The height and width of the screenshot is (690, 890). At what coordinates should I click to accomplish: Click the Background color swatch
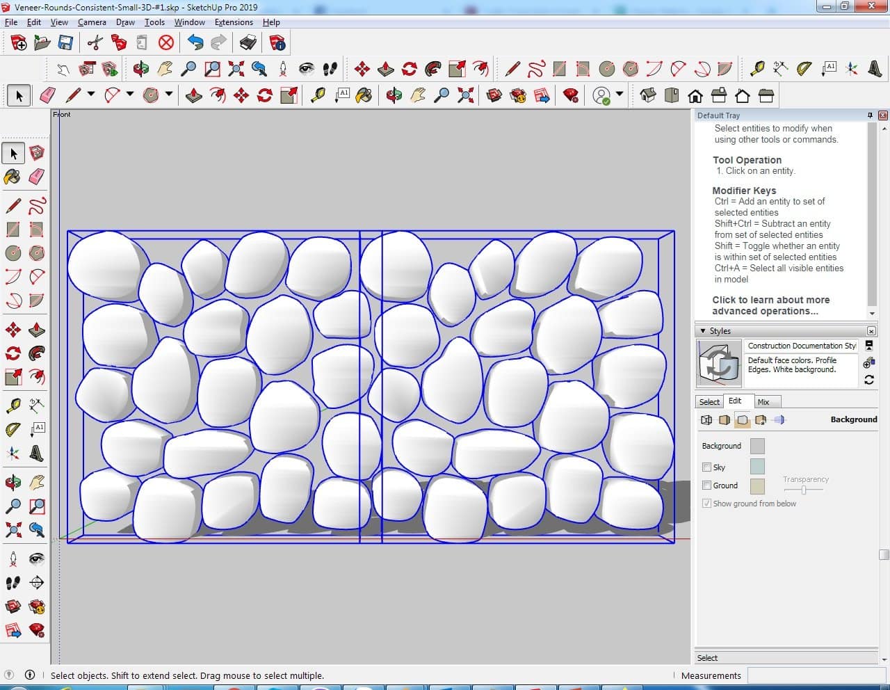pyautogui.click(x=757, y=446)
